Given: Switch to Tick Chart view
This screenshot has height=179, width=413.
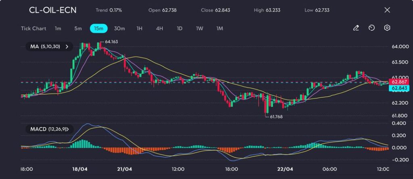Looking at the screenshot, I should [33, 28].
